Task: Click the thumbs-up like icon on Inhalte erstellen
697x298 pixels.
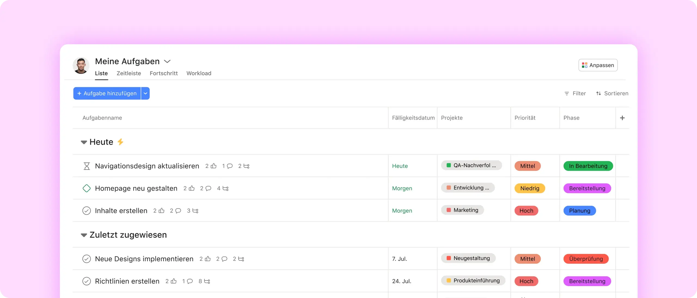Action: [162, 211]
